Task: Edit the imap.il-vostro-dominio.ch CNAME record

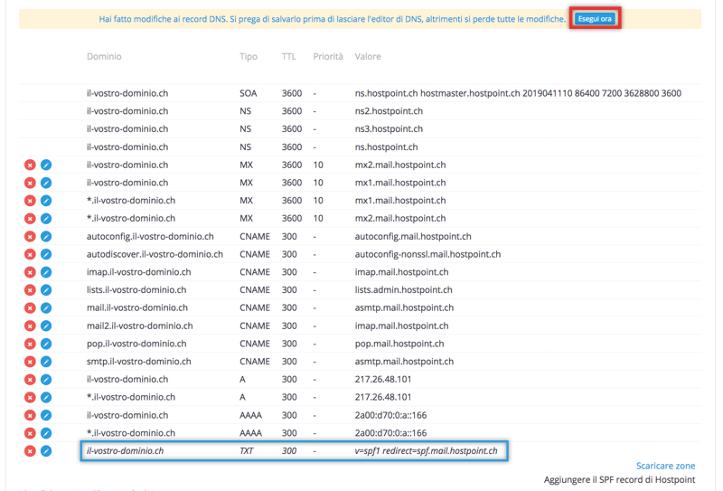Action: (46, 272)
